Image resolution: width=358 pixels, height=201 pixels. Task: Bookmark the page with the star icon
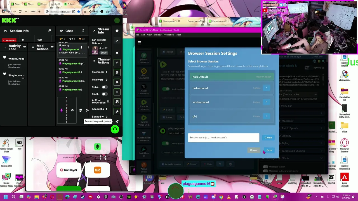pyautogui.click(x=79, y=11)
